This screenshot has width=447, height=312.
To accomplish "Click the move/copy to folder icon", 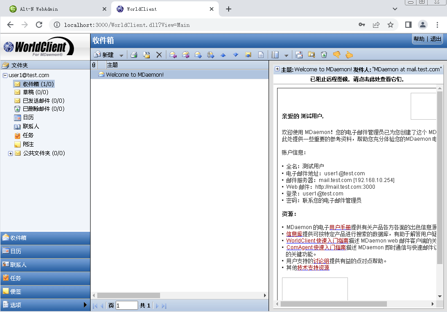I will click(x=147, y=55).
